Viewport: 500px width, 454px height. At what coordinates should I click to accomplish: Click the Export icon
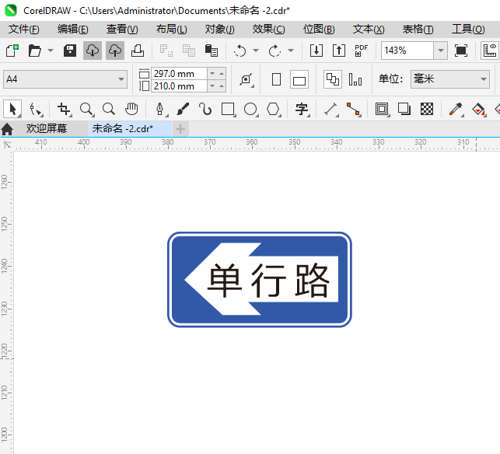tap(339, 51)
